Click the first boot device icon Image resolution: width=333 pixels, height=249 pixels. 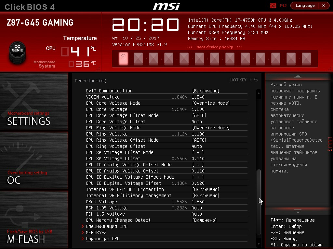(123, 58)
